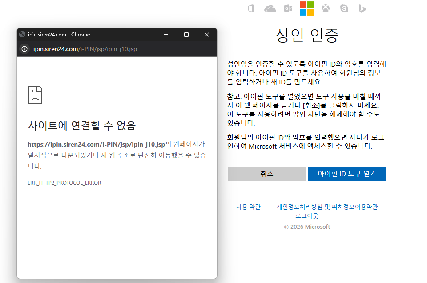
Task: Minimize the ipin.siren24.com Chrome popup
Action: click(166, 35)
